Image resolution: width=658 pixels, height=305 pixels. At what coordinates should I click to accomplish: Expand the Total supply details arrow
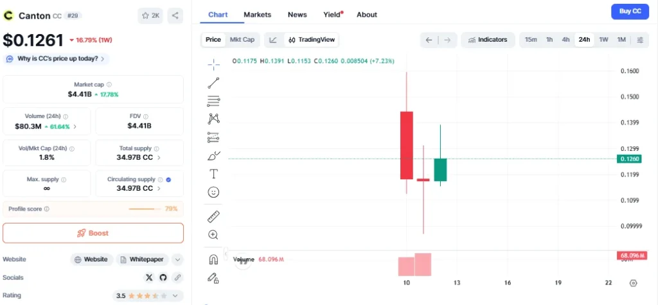pyautogui.click(x=159, y=157)
